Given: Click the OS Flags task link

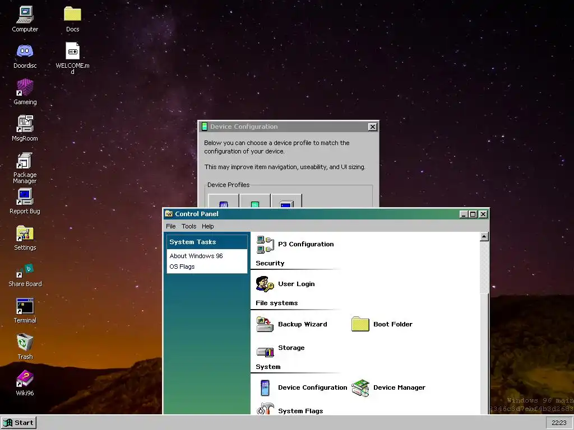Looking at the screenshot, I should click(182, 267).
